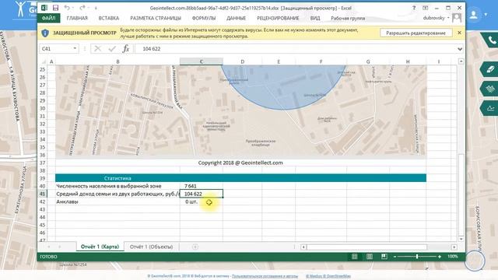Open the dubrovsky account dropdown arrow
The image size is (498, 280).
point(448,18)
